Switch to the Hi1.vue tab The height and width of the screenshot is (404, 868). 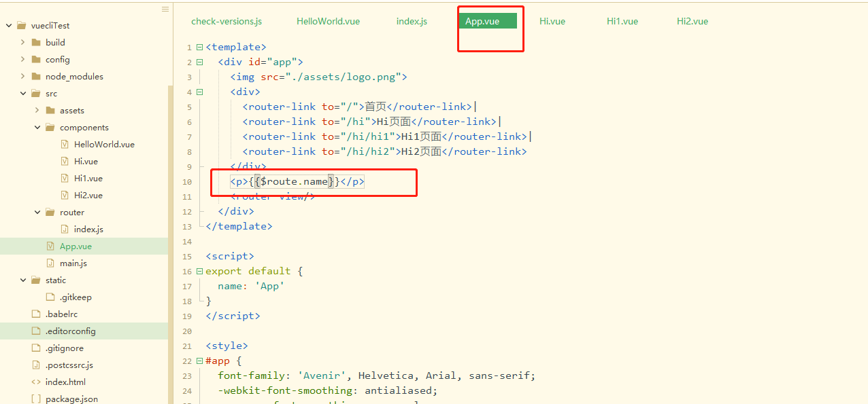(x=622, y=21)
